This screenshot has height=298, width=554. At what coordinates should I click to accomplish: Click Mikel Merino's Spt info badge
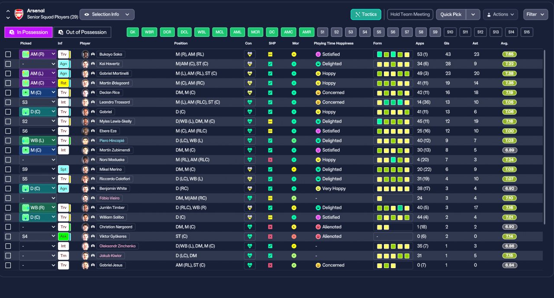coord(64,169)
